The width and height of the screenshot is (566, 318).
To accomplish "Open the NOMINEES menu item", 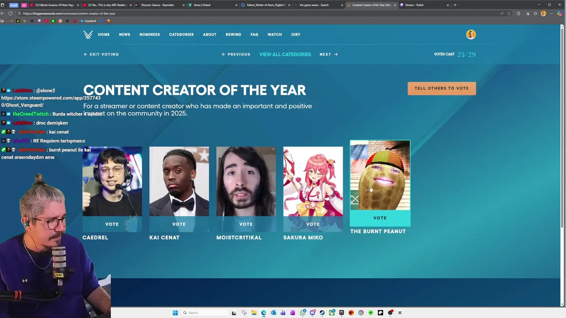I will 149,34.
